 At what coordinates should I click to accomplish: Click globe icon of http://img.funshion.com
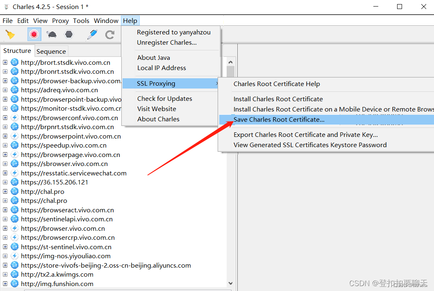[14, 284]
